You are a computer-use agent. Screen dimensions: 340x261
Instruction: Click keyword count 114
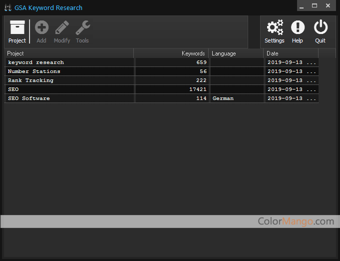201,98
